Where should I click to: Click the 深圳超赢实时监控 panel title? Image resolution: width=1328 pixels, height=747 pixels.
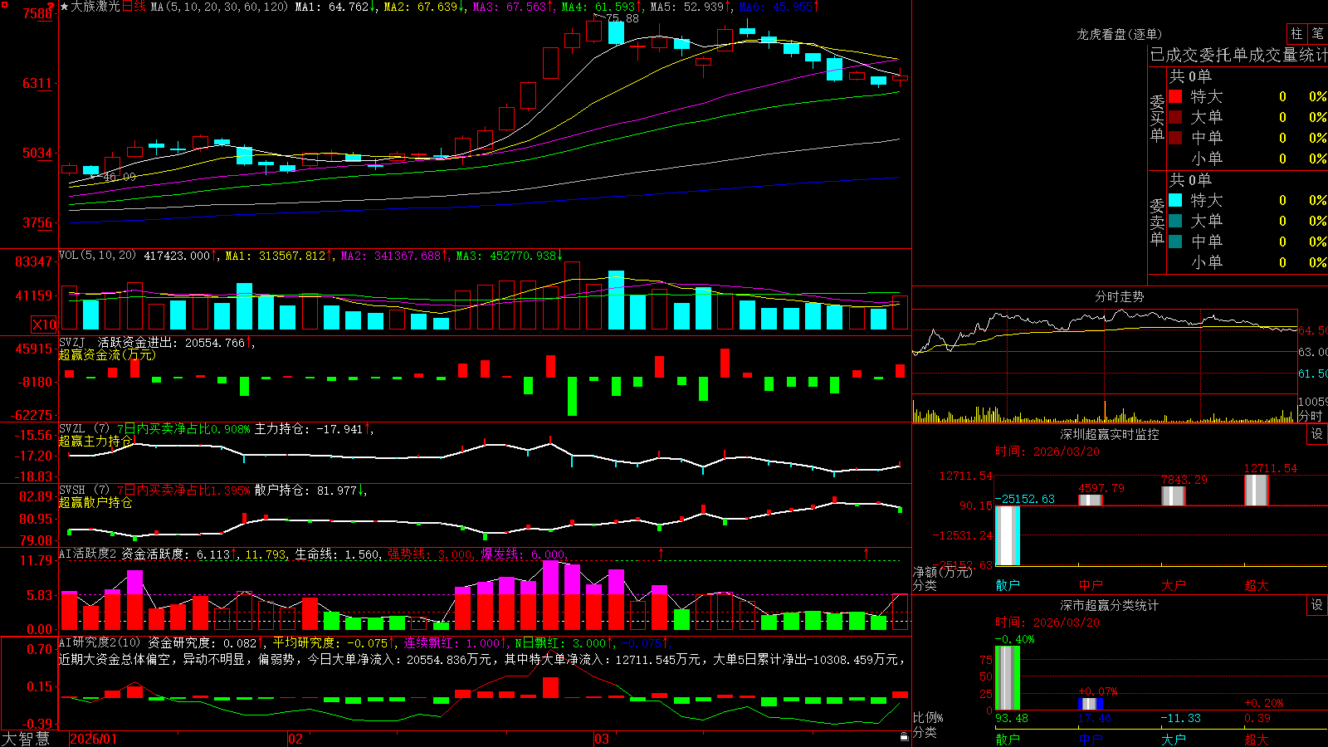(1109, 434)
